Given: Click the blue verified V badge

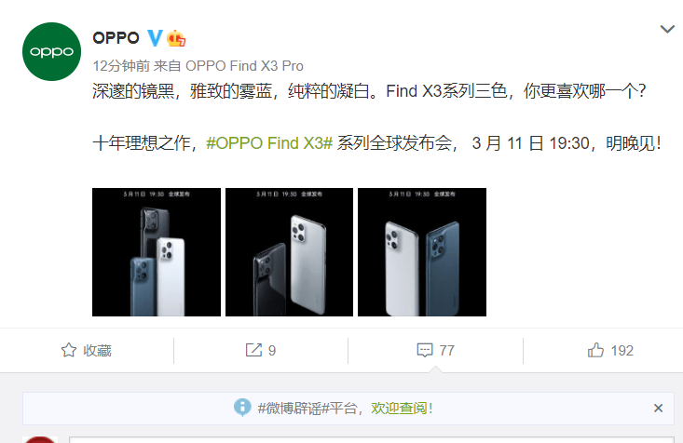Looking at the screenshot, I should 155,38.
